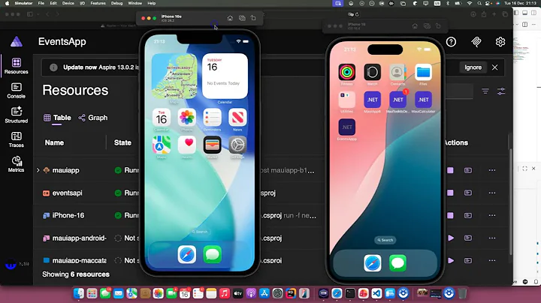Open more actions for mauiapp row

tap(492, 170)
